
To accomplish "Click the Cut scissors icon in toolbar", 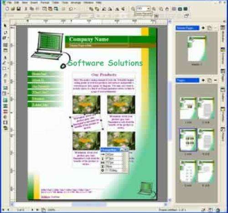I will (26, 9).
